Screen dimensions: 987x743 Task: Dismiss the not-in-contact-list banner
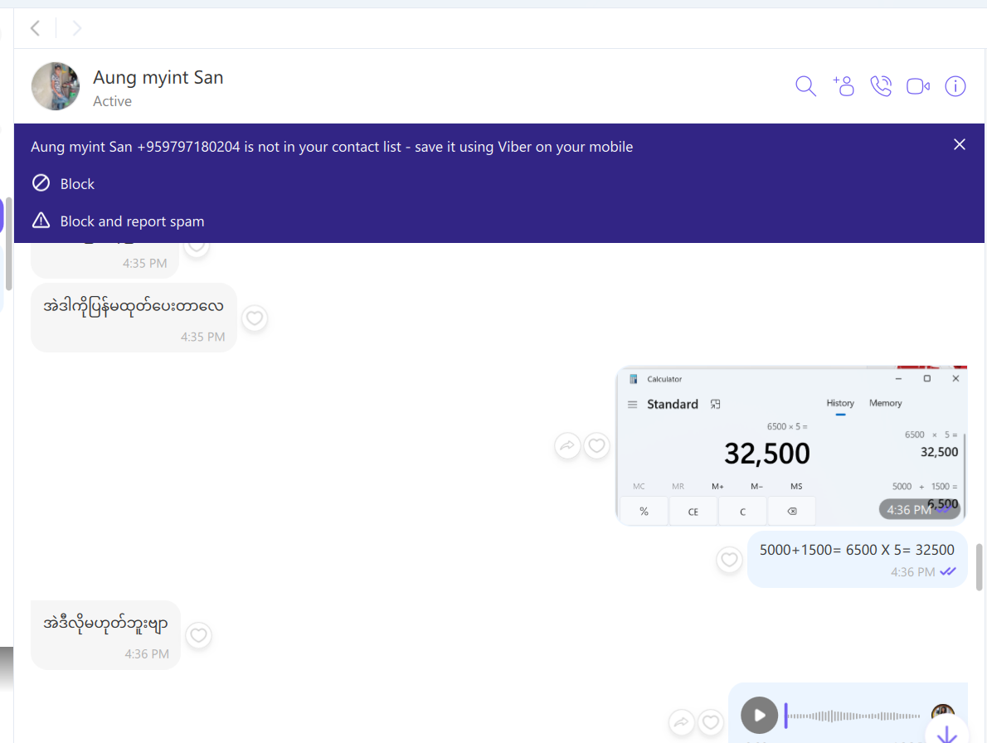(960, 144)
